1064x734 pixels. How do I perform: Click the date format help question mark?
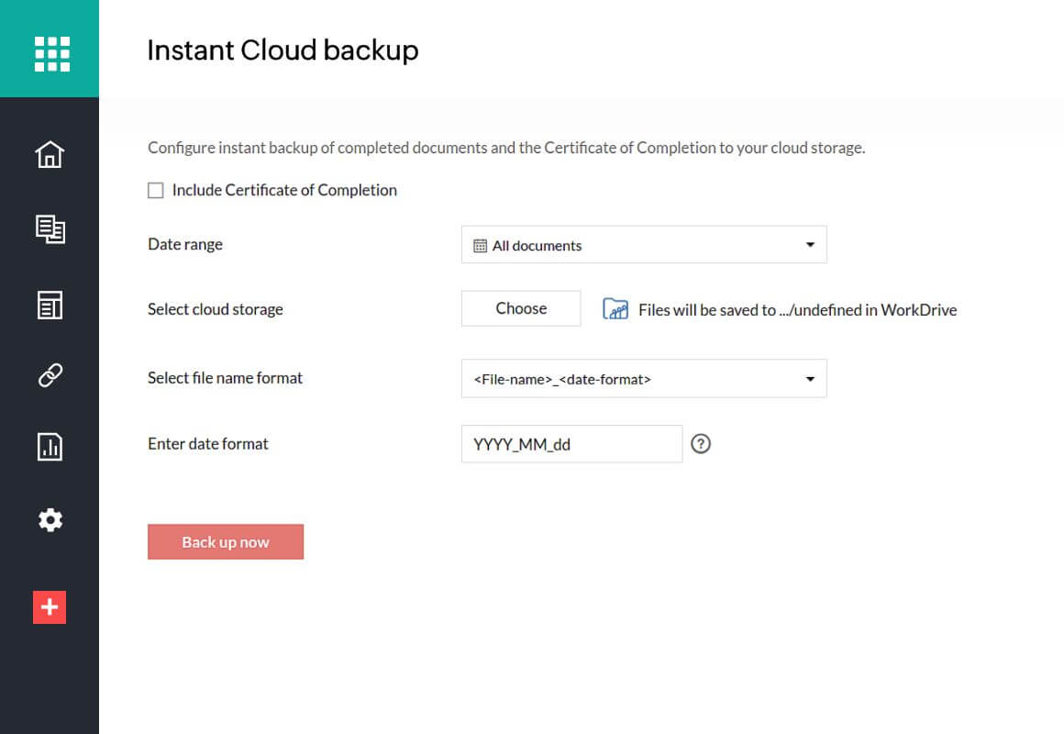pos(701,444)
